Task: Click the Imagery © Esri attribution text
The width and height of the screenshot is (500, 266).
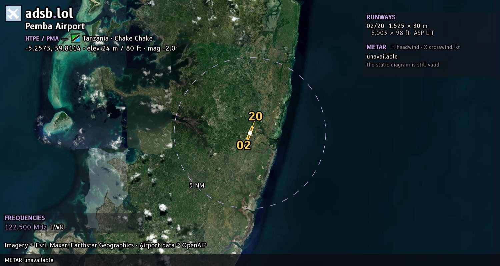Action: 69,245
